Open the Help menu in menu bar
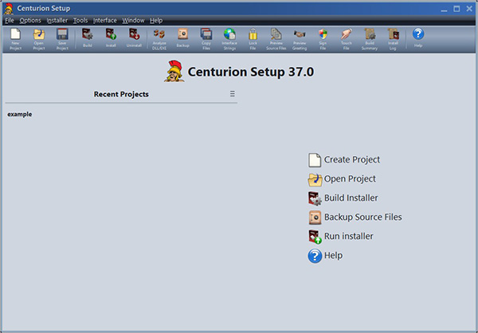Viewport: 478px width, 333px height. 156,21
